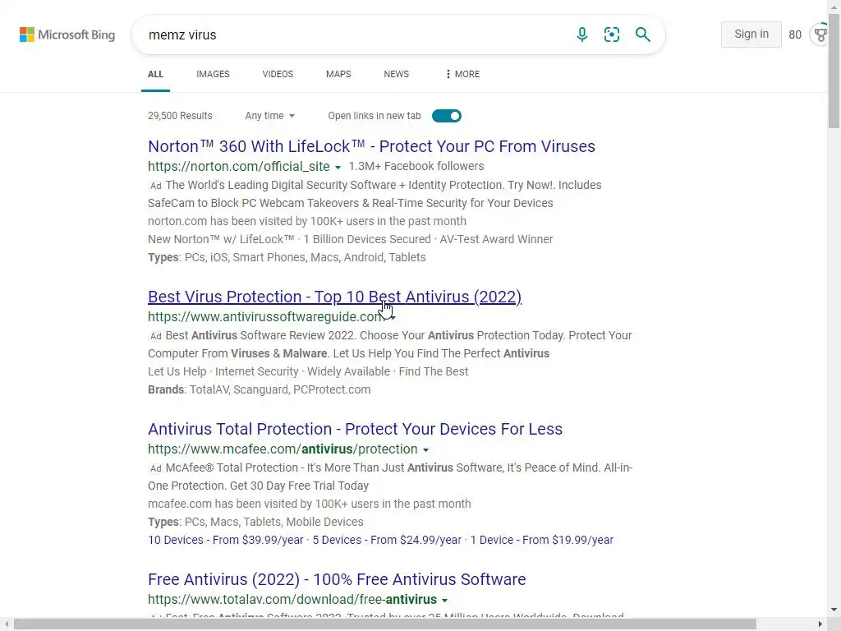Screen dimensions: 841x631
Task: Expand the mcafee.com URL dropdown arrow
Action: tap(426, 450)
